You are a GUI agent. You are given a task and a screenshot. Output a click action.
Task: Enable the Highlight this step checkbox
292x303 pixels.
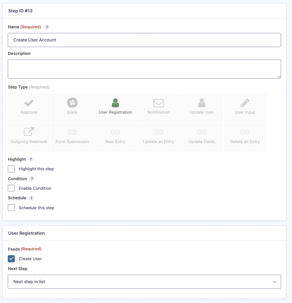12,169
